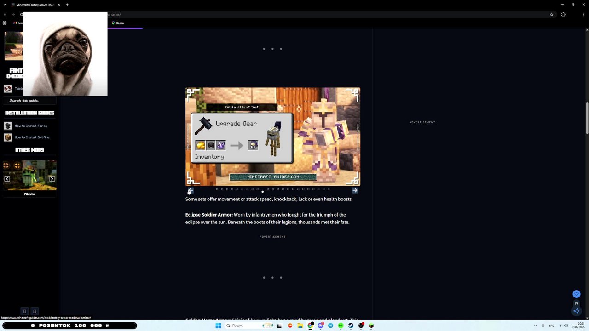The height and width of the screenshot is (331, 589).
Task: Open the volume speaker tray icon
Action: click(566, 325)
